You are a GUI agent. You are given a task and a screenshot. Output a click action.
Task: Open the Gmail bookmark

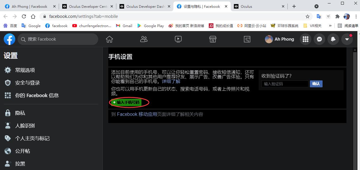click(124, 26)
